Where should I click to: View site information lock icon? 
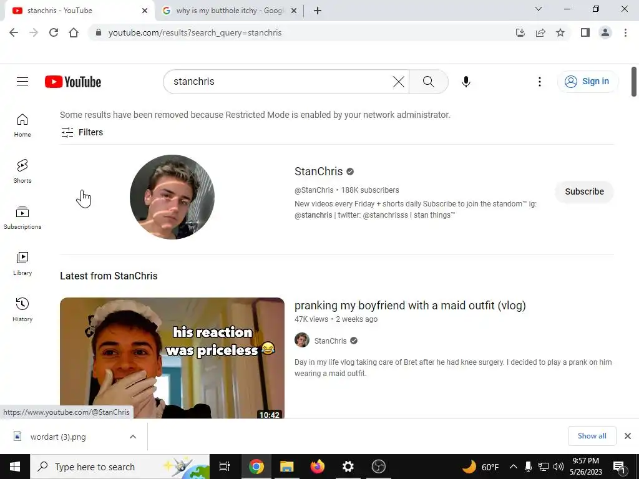point(98,32)
